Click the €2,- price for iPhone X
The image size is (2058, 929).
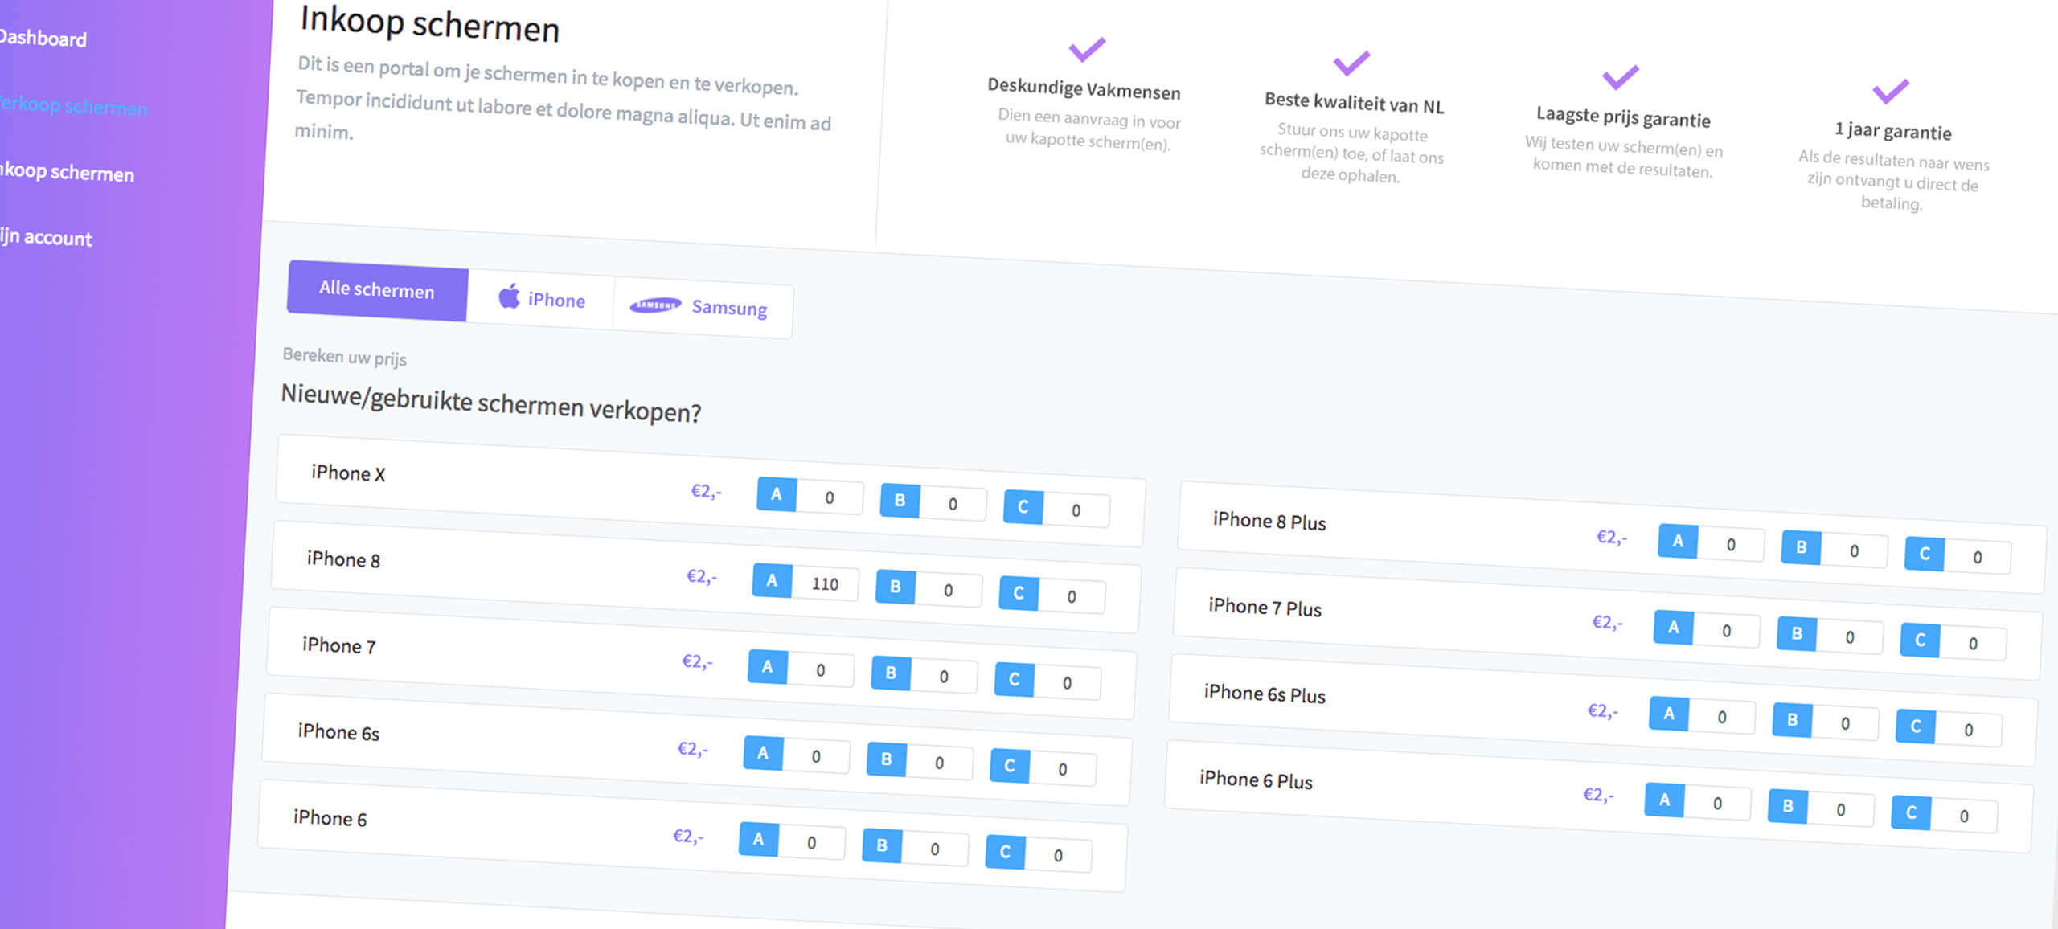[706, 490]
